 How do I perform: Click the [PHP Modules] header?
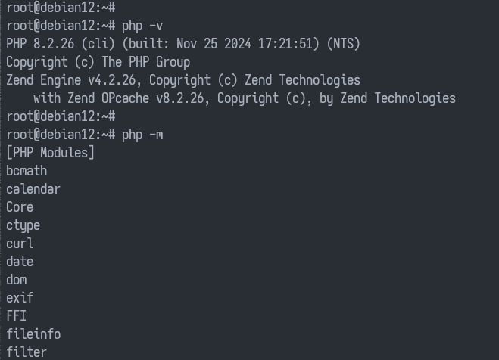coord(50,153)
